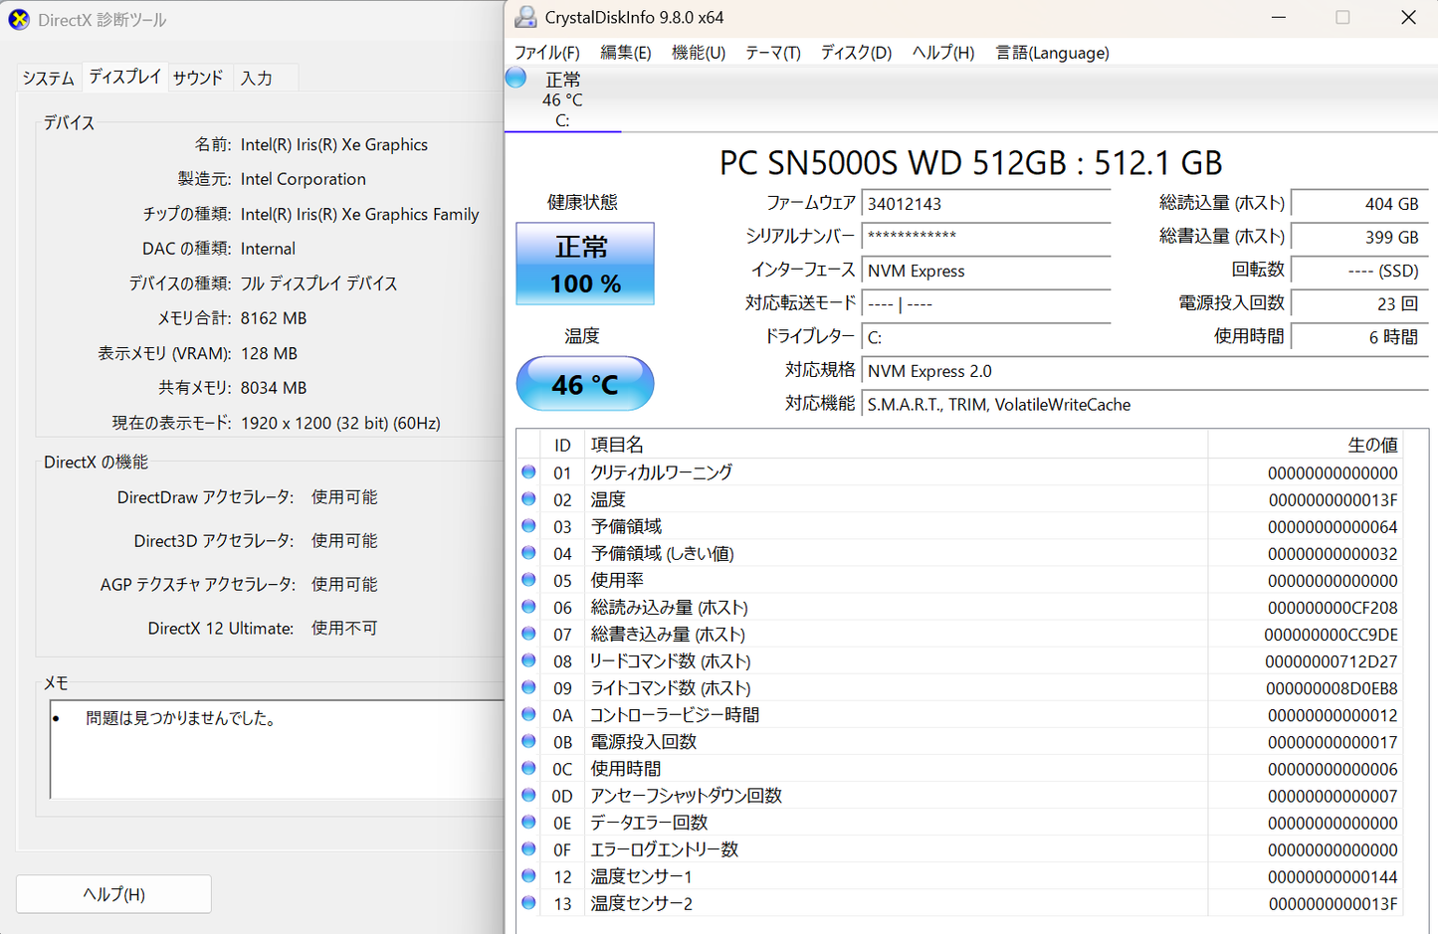Click the ファームウェア field showing 34012143

point(986,204)
